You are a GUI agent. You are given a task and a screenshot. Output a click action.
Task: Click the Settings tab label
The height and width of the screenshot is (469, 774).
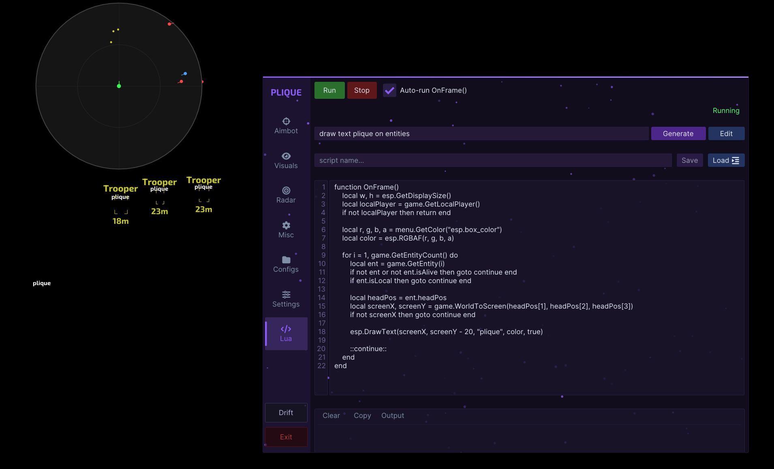pyautogui.click(x=286, y=304)
